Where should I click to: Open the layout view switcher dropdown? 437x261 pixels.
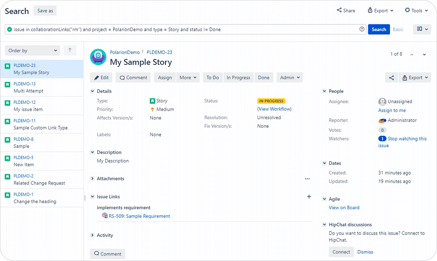(422, 29)
